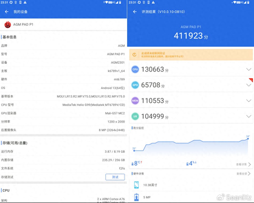The width and height of the screenshot is (254, 203).
Task: Go back from the 评测结果 results screen
Action: 135,12
